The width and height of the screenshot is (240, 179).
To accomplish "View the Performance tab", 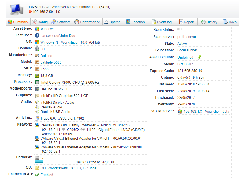I will coord(88,22).
